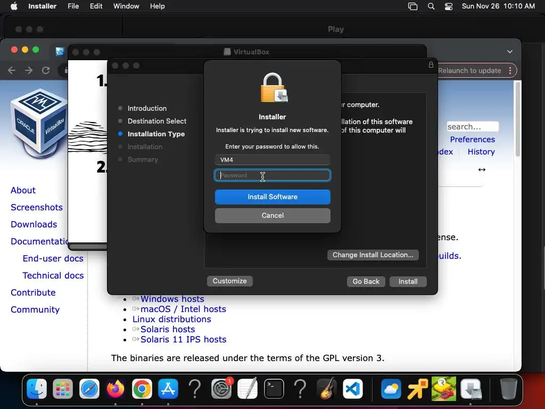Open the Edit menu
545x409 pixels.
96,6
